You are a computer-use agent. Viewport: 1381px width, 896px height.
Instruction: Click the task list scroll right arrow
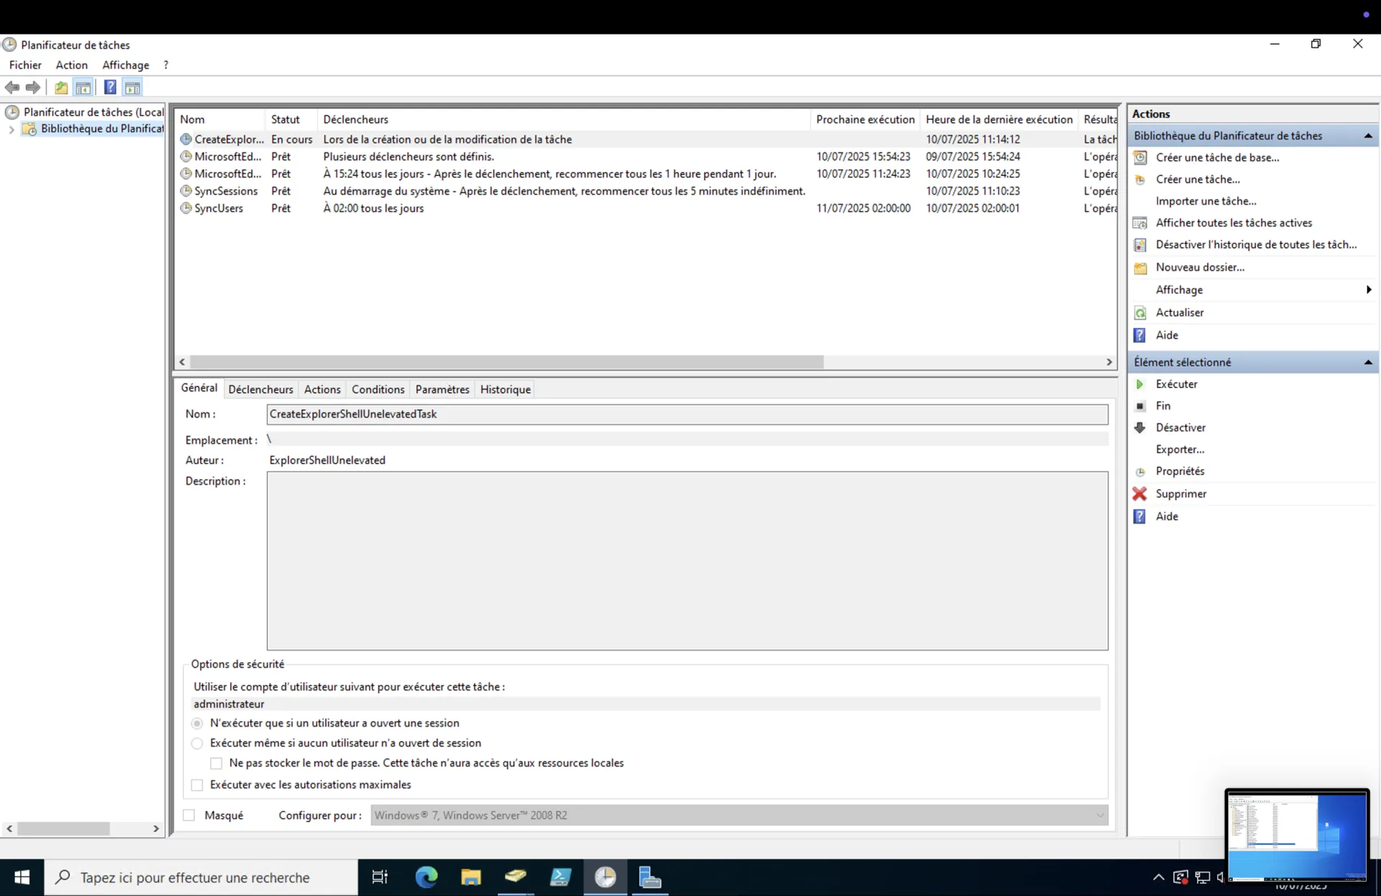coord(1109,362)
